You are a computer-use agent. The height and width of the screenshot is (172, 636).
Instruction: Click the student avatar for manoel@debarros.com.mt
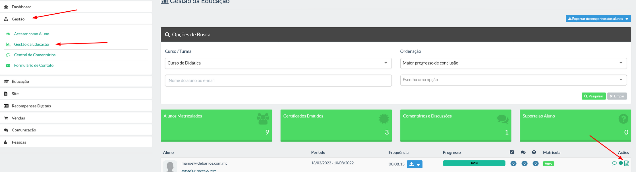click(x=170, y=167)
